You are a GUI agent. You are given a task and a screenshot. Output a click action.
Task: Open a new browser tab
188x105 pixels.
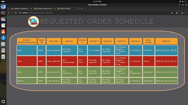coord(82,9)
